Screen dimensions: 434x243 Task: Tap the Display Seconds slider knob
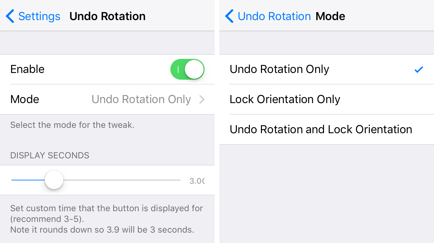(54, 180)
